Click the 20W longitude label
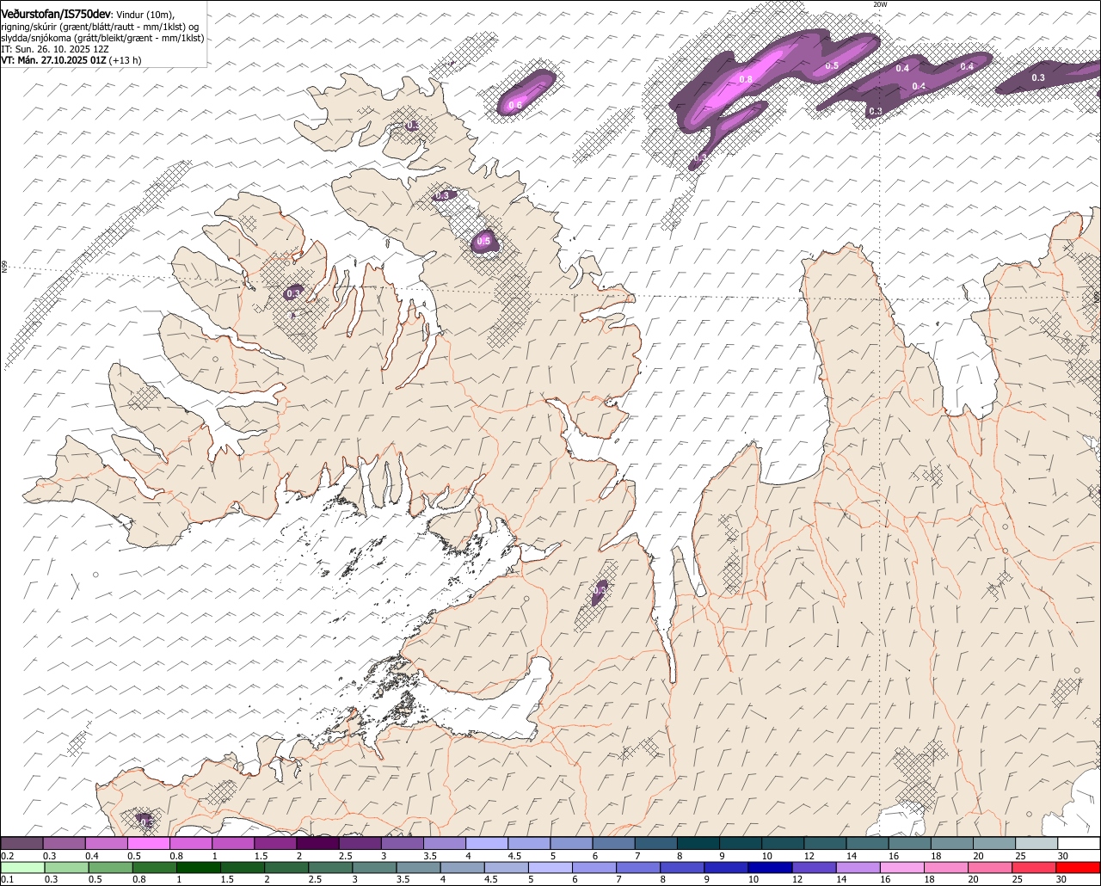 tap(879, 4)
